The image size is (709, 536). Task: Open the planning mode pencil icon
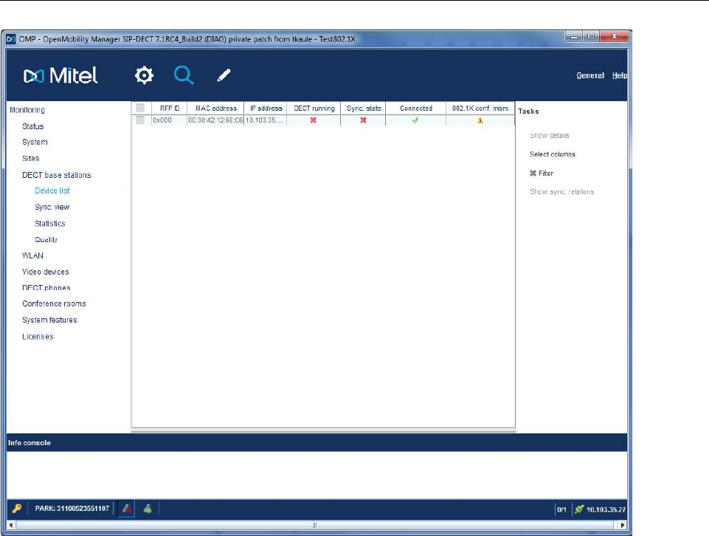[224, 75]
